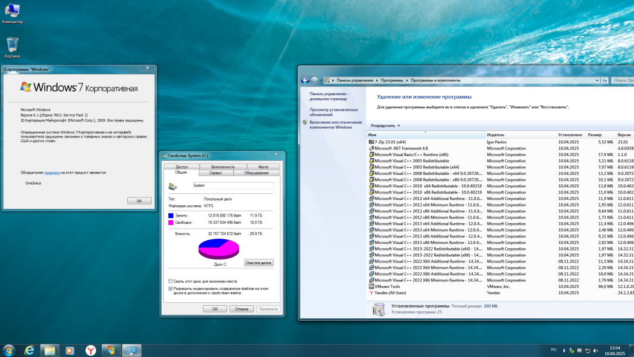Click OK in System (C:) properties
The height and width of the screenshot is (357, 634).
point(215,309)
